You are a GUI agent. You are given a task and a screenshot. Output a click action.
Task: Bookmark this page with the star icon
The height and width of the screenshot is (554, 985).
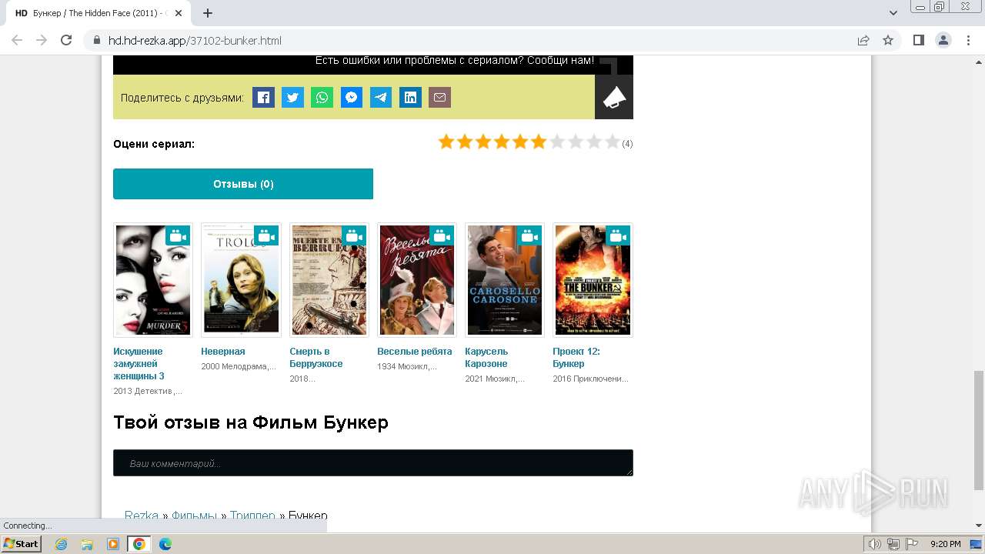click(888, 40)
